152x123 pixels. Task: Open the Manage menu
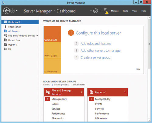click(x=115, y=11)
